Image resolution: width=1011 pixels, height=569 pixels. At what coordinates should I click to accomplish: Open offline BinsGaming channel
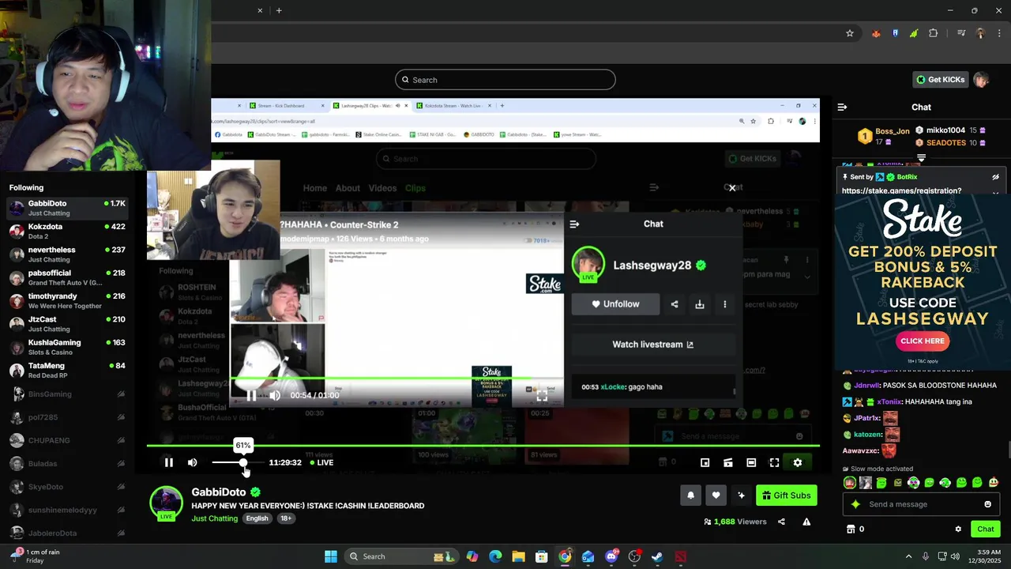pos(66,394)
